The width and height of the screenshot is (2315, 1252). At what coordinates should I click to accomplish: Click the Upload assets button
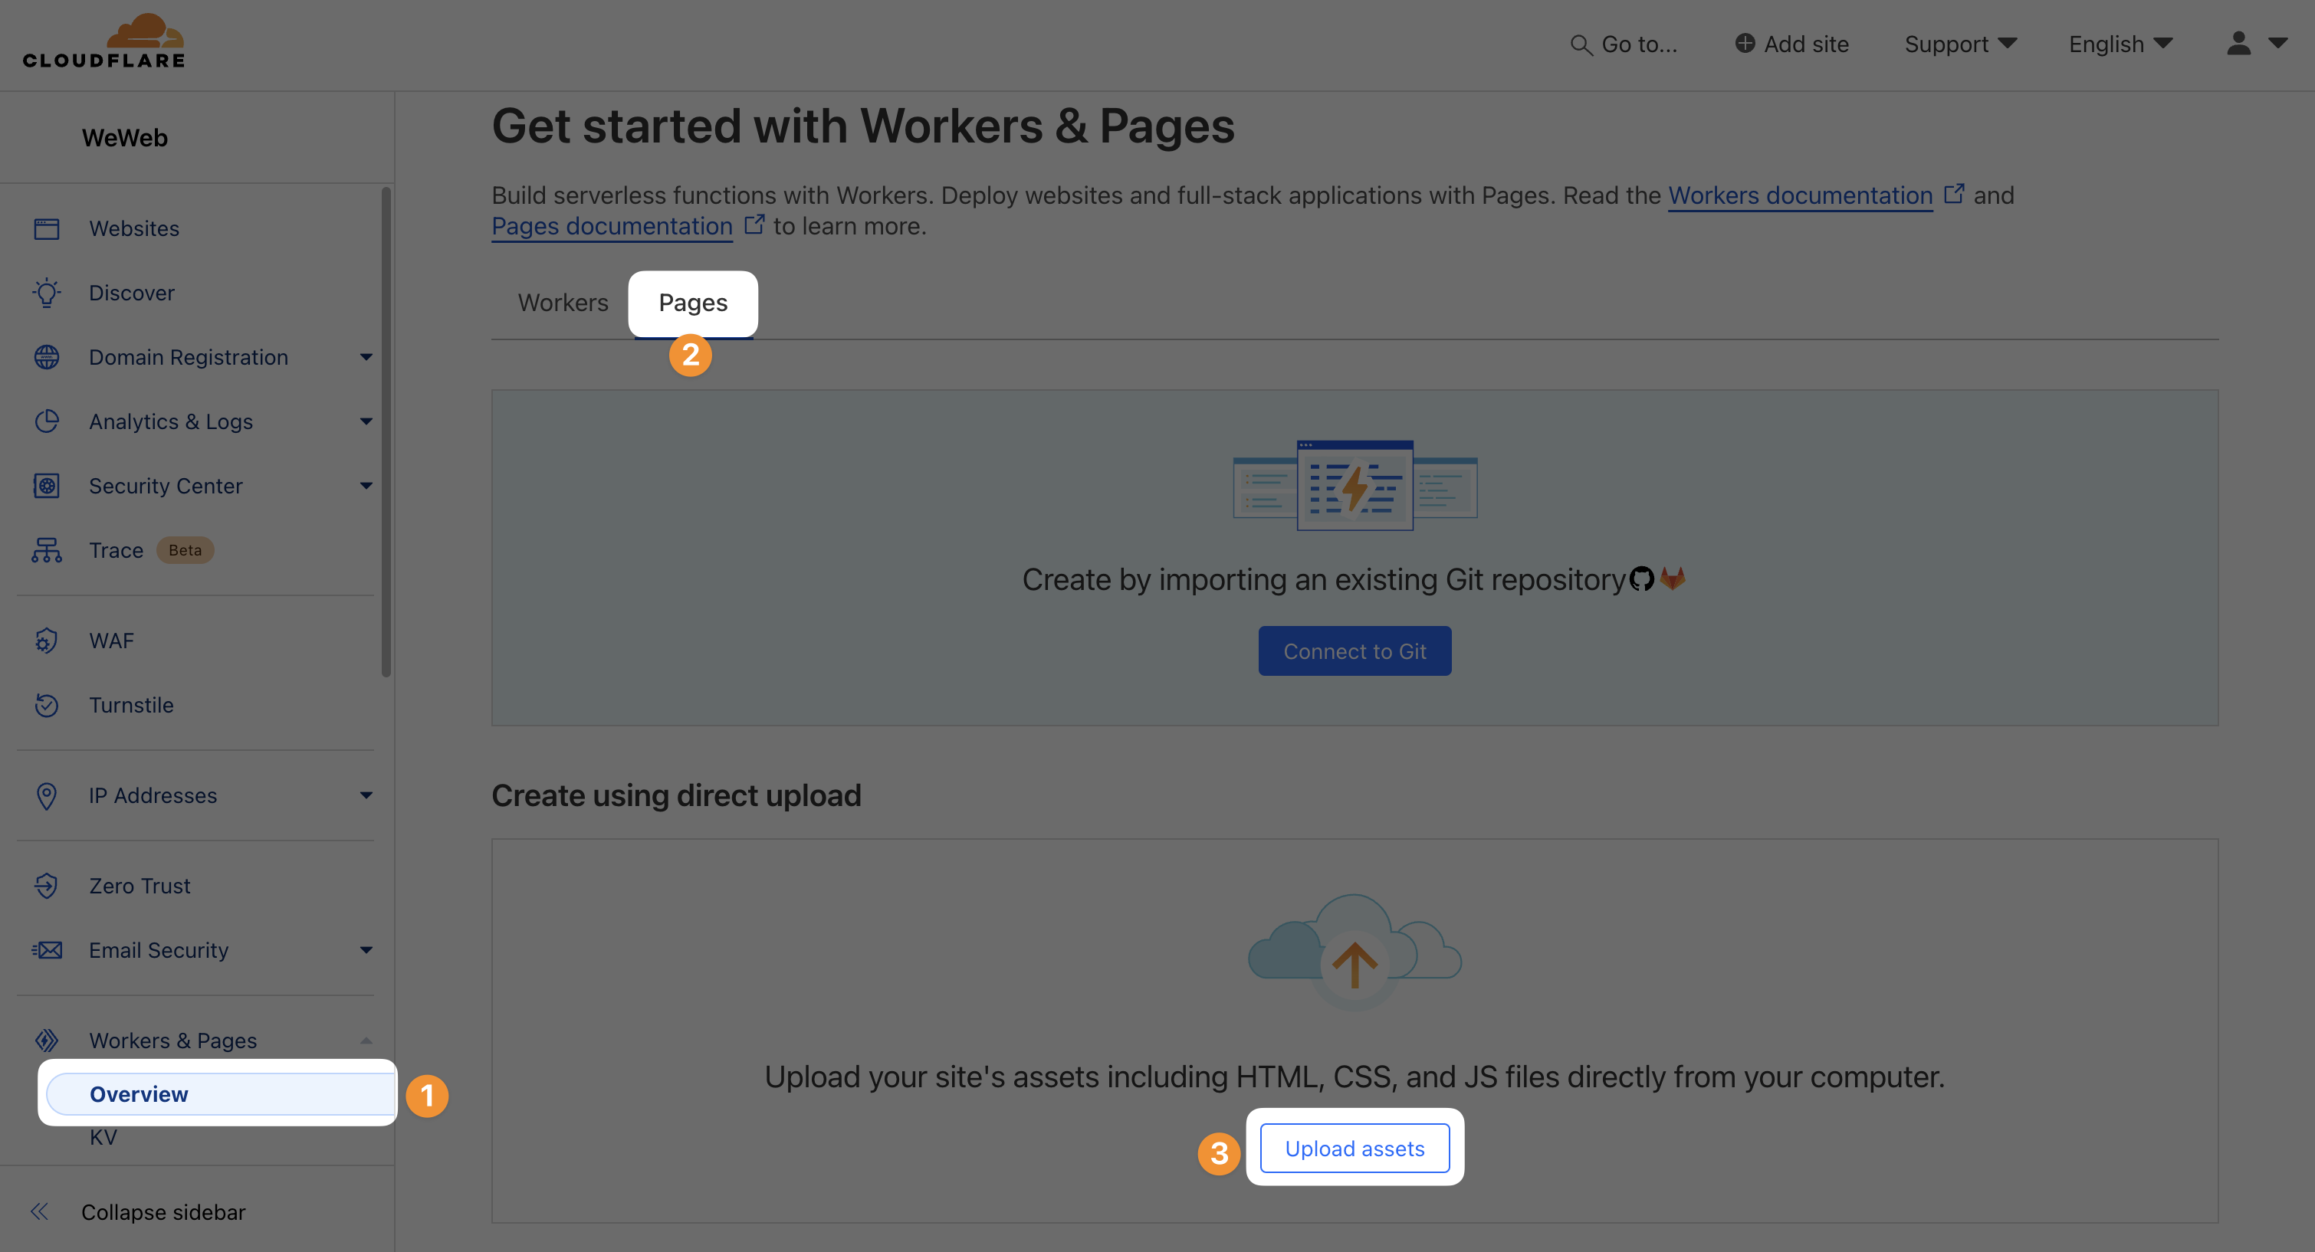(x=1355, y=1148)
